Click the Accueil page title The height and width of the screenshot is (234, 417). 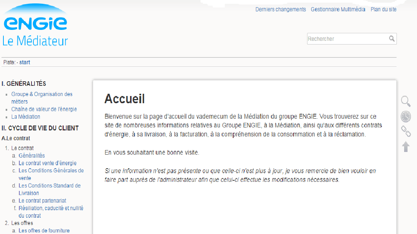pos(124,99)
